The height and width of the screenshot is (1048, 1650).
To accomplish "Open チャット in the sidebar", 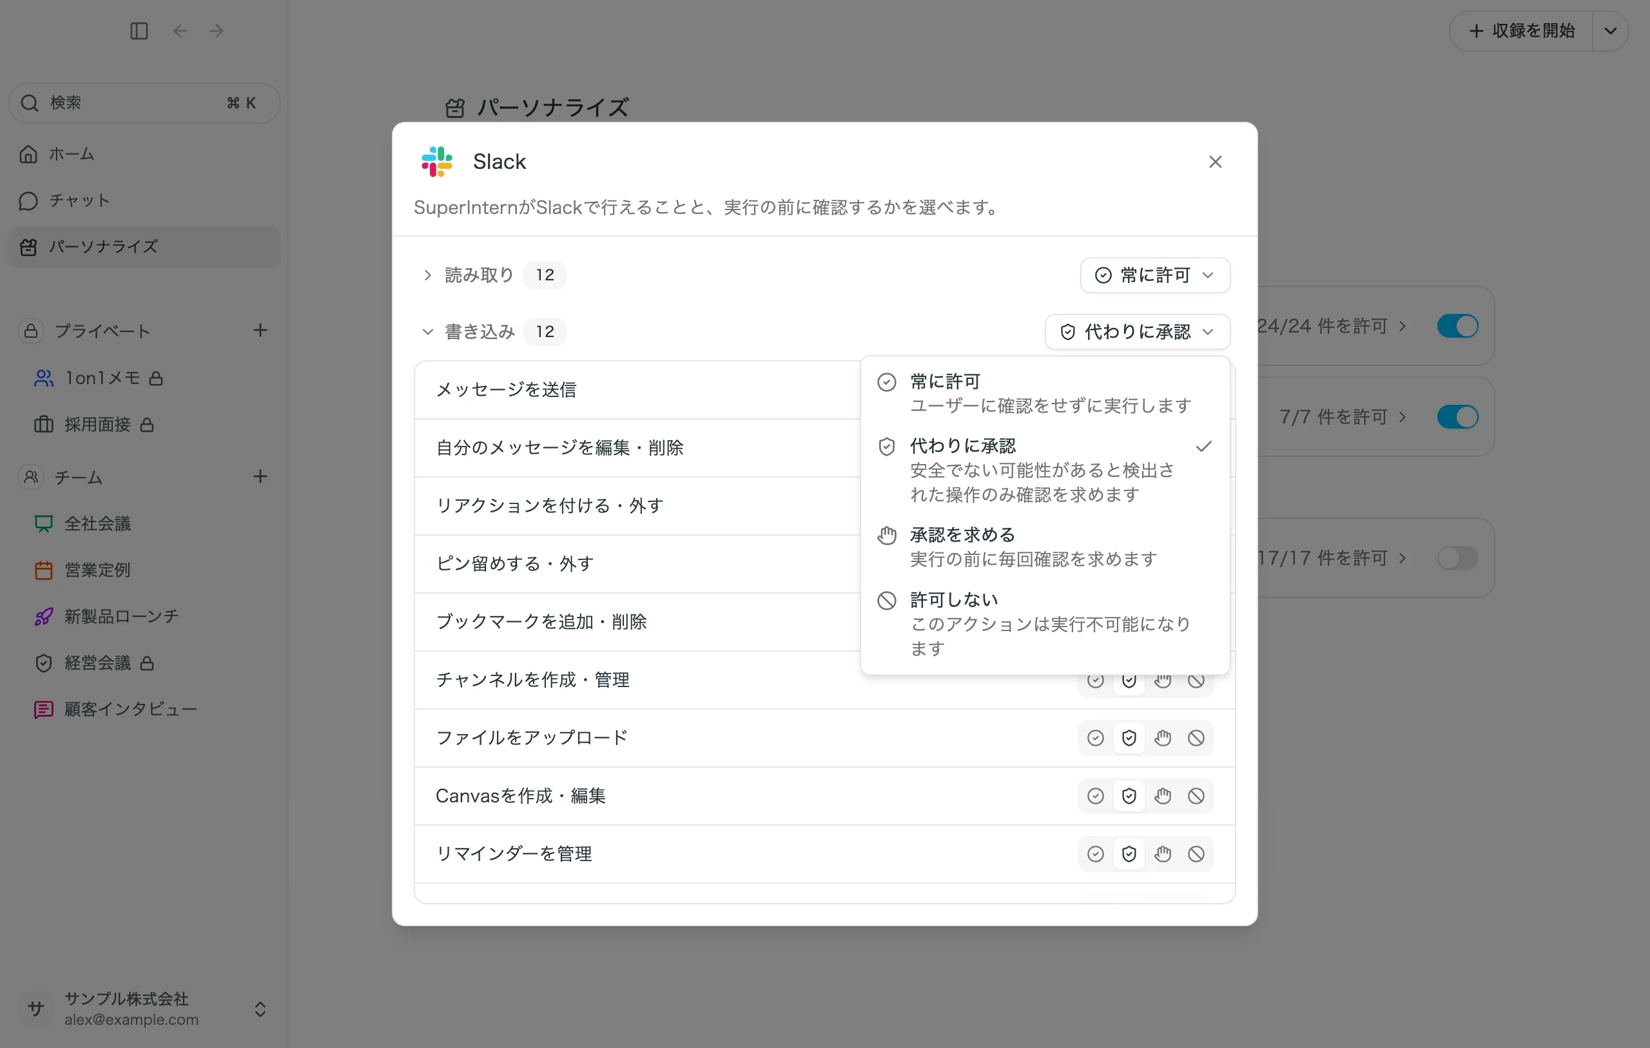I will 144,201.
